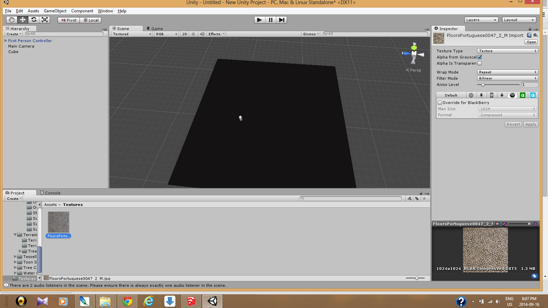This screenshot has width=548, height=308.
Task: Select the Move tool in the toolbar
Action: (23, 20)
